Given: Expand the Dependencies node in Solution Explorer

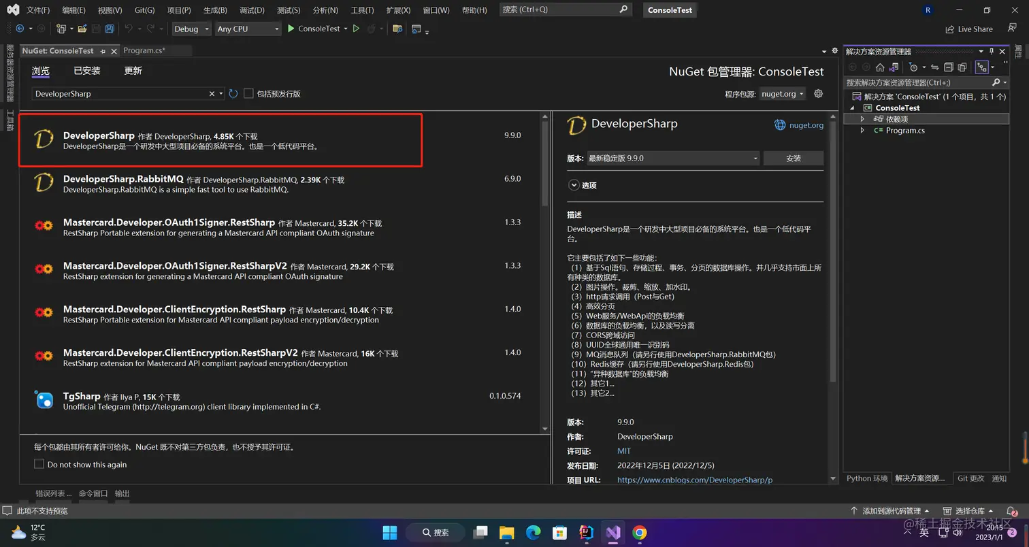Looking at the screenshot, I should click(863, 119).
